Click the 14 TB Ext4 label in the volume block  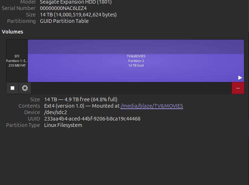point(136,65)
